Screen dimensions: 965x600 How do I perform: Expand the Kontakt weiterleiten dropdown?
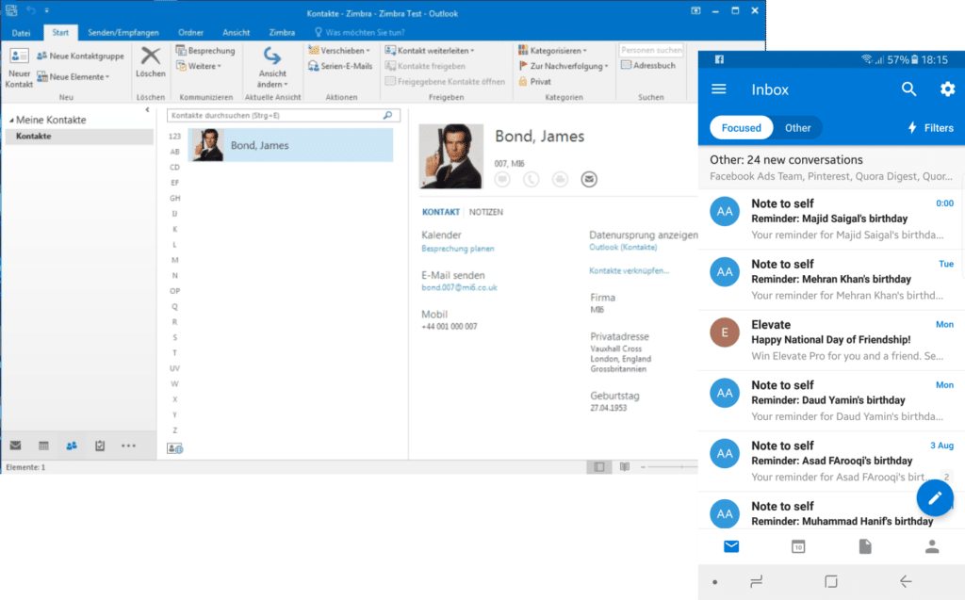[430, 51]
